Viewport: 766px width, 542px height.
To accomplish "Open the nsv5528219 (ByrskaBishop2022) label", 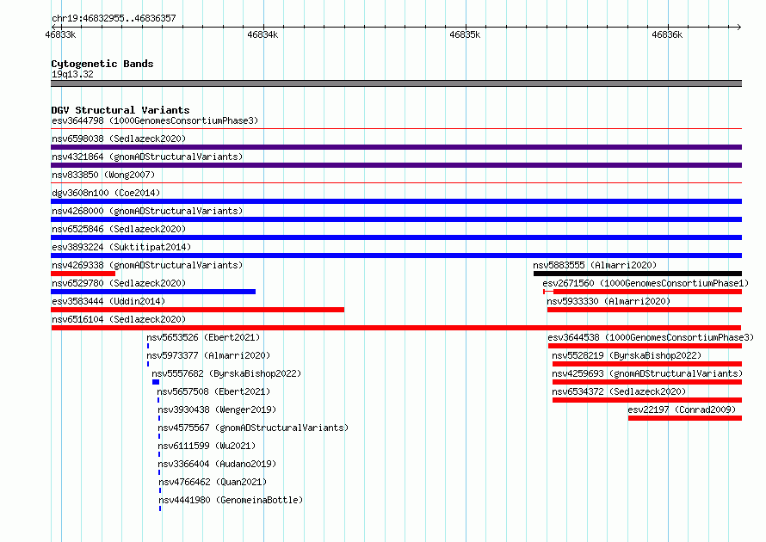I will click(x=627, y=355).
